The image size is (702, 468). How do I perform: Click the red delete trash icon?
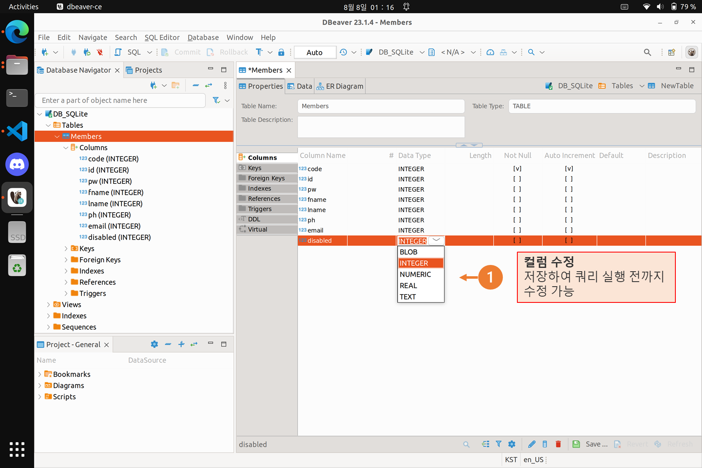pyautogui.click(x=558, y=444)
